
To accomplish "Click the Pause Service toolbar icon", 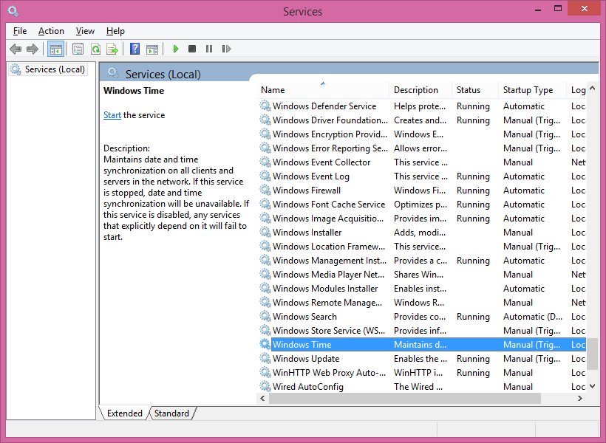I will point(209,49).
